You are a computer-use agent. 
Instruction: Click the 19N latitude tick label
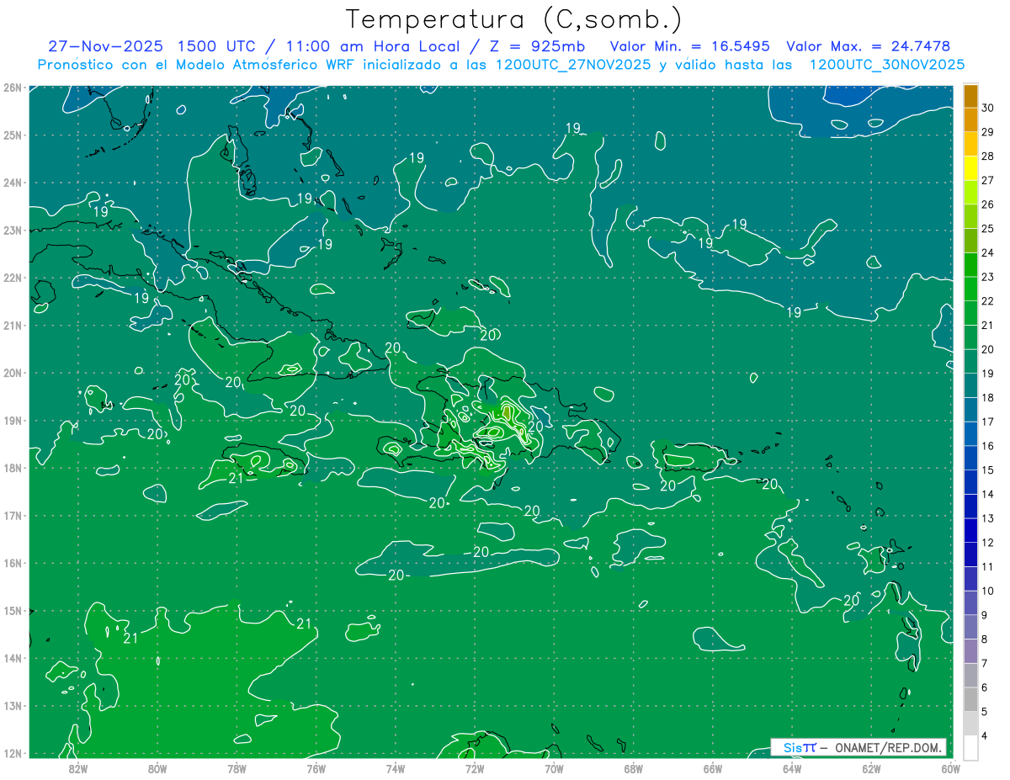coord(12,420)
